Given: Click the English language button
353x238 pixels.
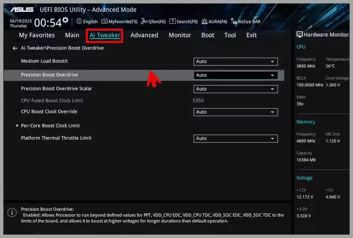Looking at the screenshot, I should (90, 22).
